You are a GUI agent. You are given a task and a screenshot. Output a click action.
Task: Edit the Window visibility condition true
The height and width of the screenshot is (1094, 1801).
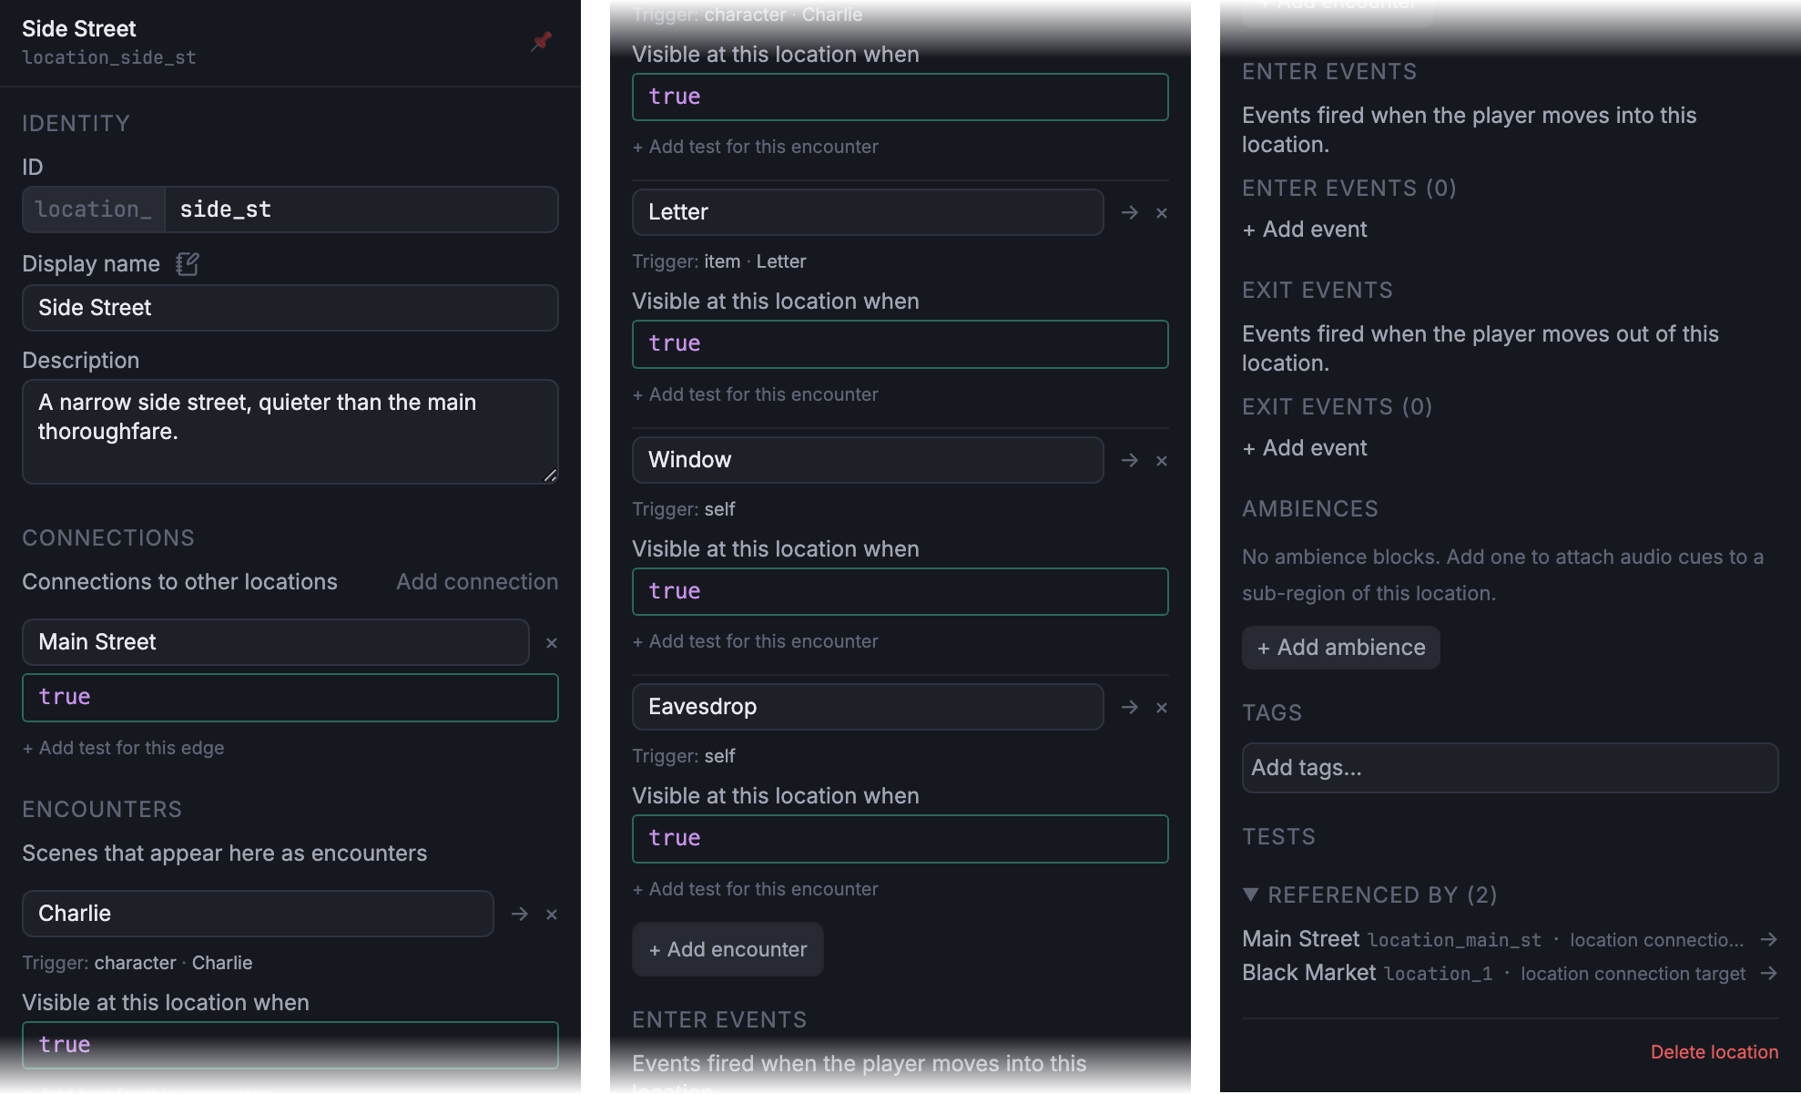[x=900, y=592]
